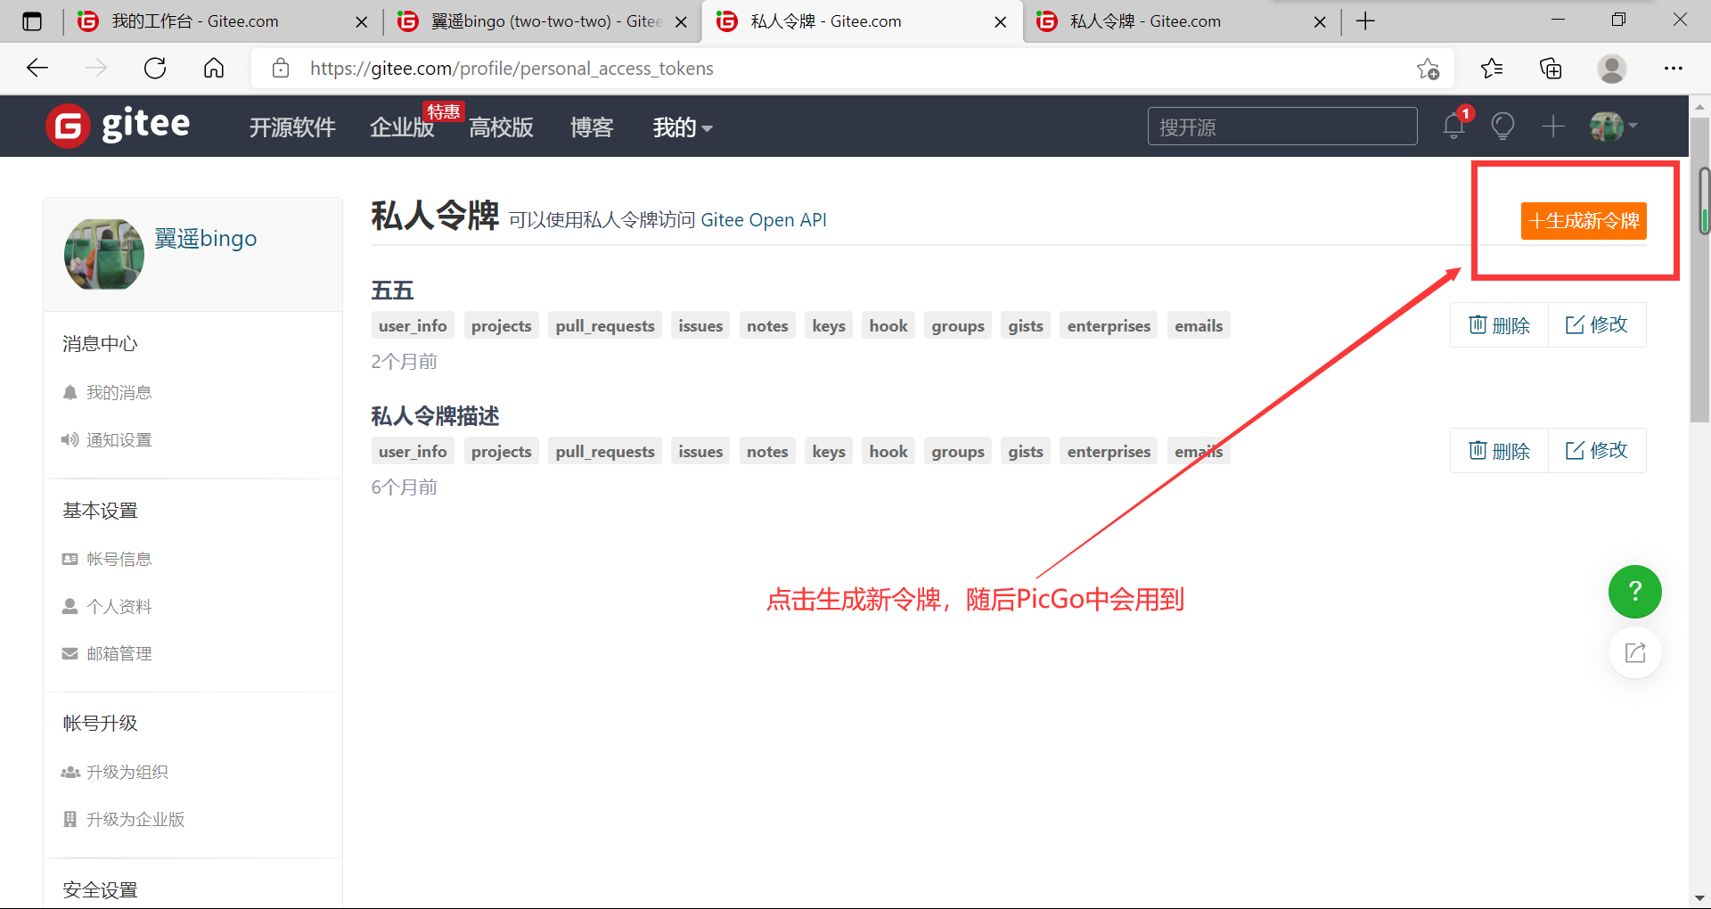1711x909 pixels.
Task: Open the lightbulb feedback icon in header
Action: pos(1502,126)
